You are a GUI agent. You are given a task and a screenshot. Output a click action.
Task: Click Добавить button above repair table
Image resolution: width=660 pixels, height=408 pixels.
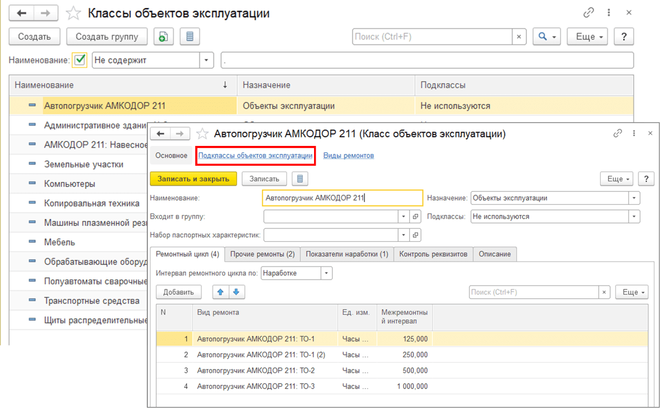click(x=179, y=292)
